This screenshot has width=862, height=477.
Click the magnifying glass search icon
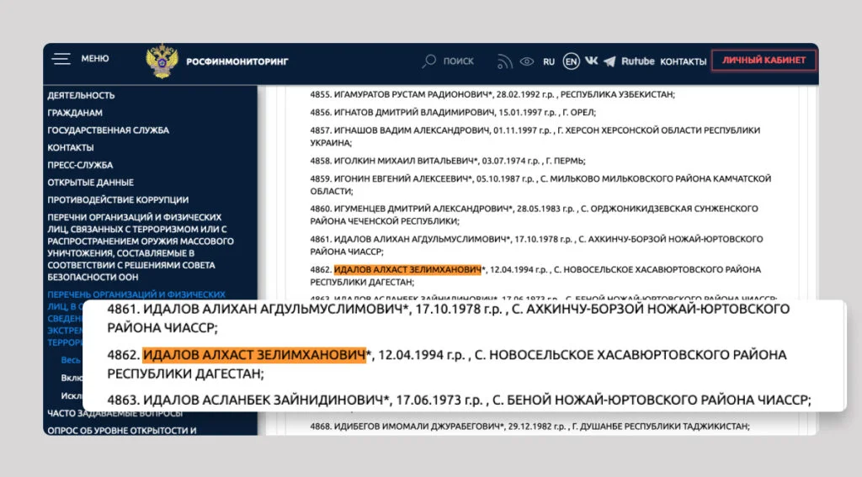point(429,61)
